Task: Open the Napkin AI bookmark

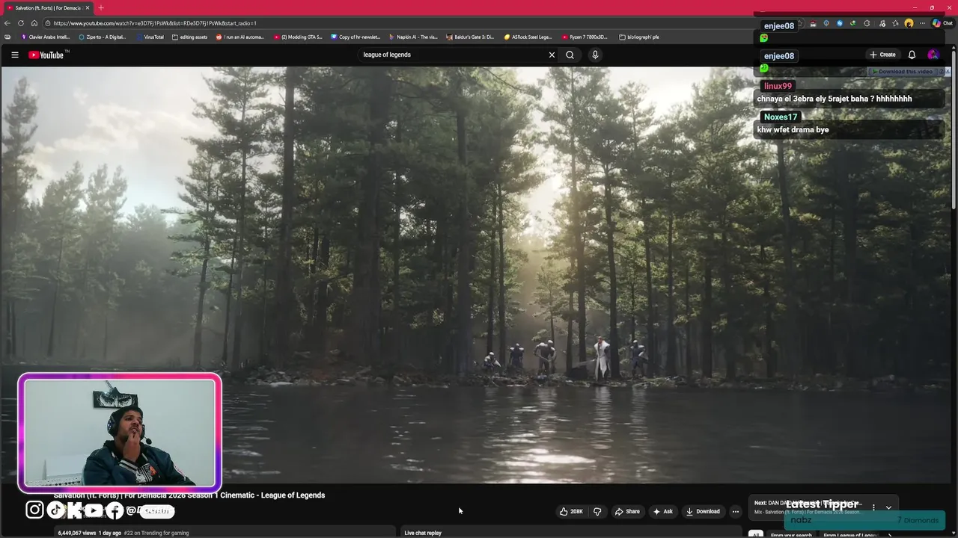Action: pyautogui.click(x=413, y=37)
